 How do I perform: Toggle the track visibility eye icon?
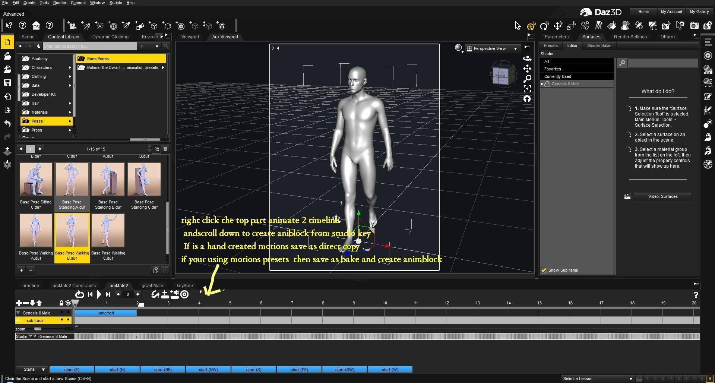[x=68, y=303]
